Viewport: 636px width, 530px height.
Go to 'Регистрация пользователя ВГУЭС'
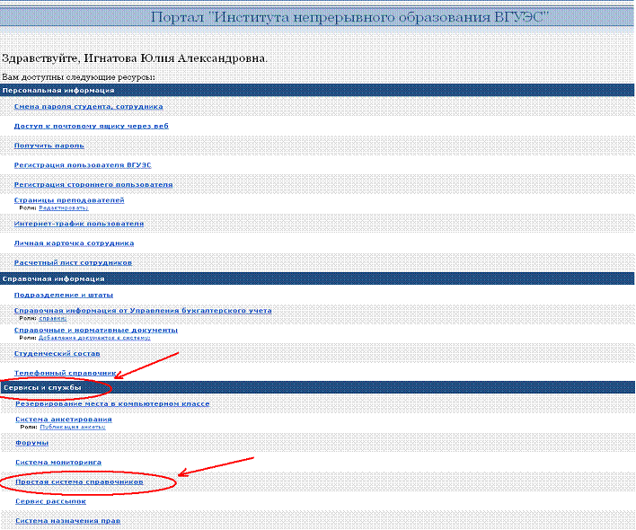83,165
